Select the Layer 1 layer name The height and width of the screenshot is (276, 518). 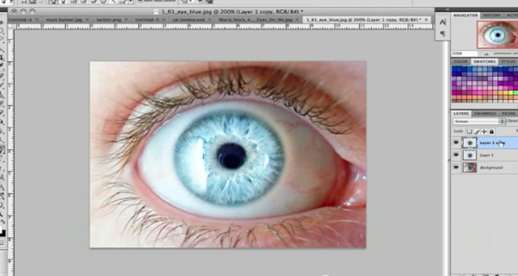[487, 155]
